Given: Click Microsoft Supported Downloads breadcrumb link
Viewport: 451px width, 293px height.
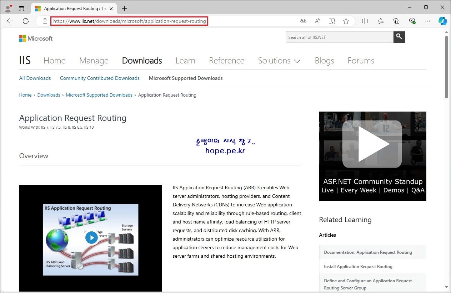Looking at the screenshot, I should coord(99,95).
